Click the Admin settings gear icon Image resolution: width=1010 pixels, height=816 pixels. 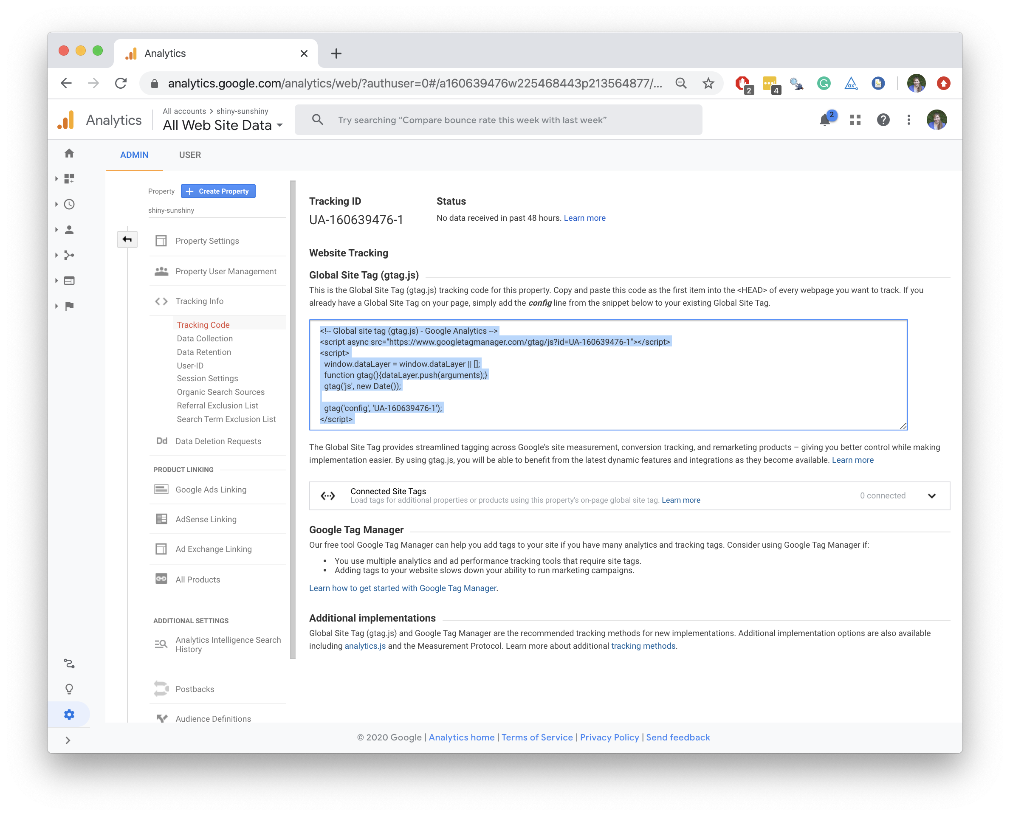pyautogui.click(x=69, y=714)
